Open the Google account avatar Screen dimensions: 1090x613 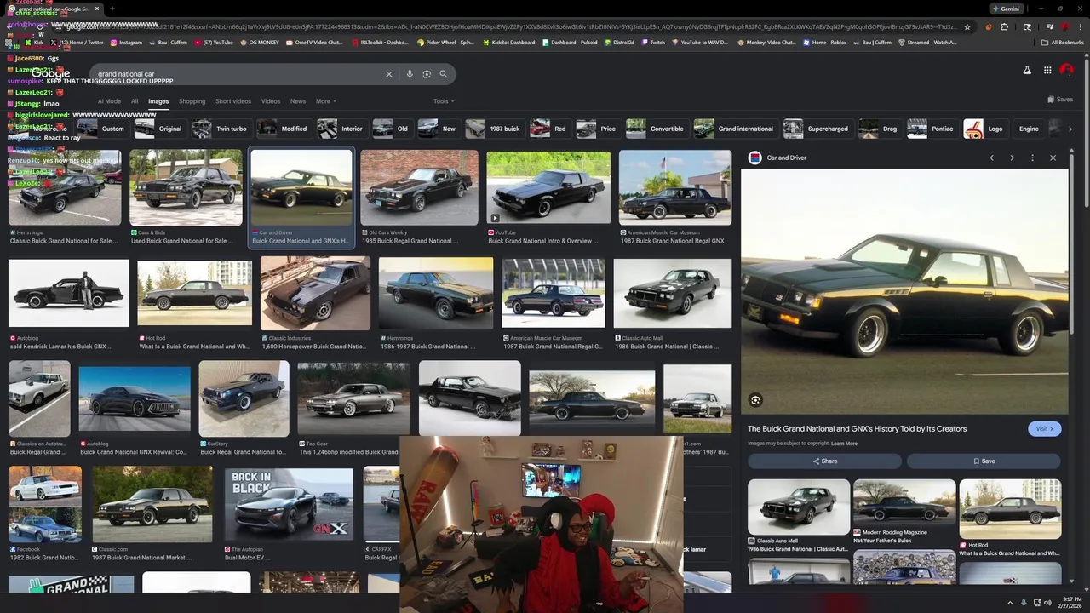pyautogui.click(x=1067, y=71)
